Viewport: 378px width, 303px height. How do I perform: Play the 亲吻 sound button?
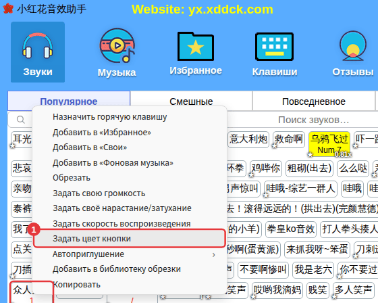tap(22, 189)
